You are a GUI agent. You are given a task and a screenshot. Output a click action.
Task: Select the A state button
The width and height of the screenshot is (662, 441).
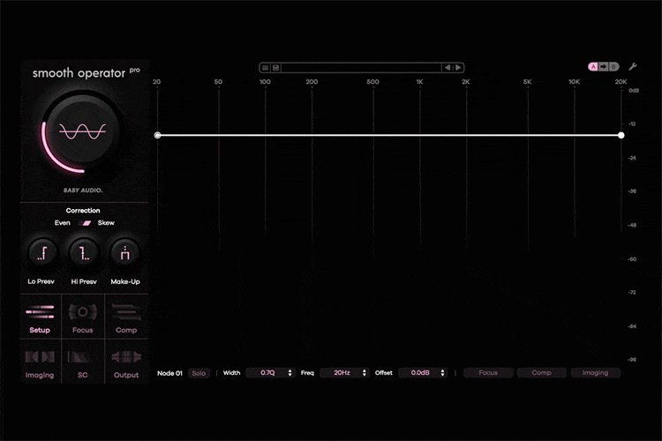[x=593, y=67]
